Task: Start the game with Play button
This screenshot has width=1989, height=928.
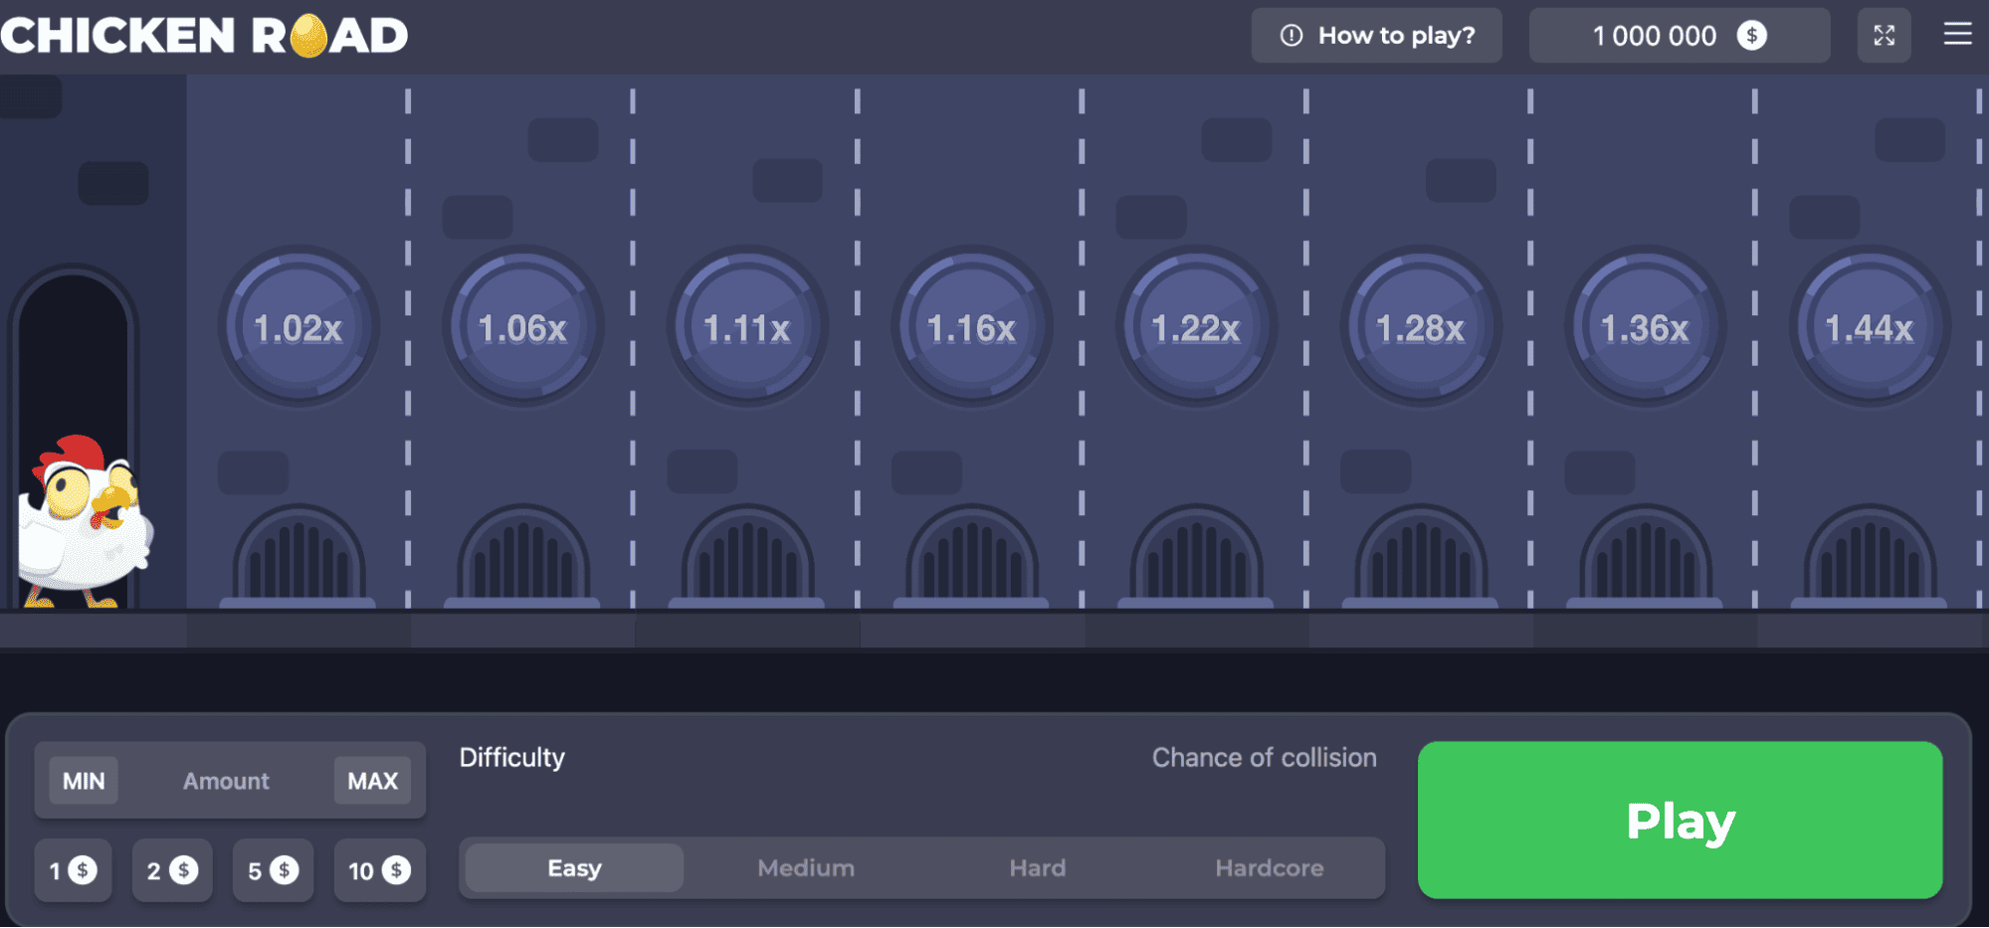Action: [x=1680, y=821]
